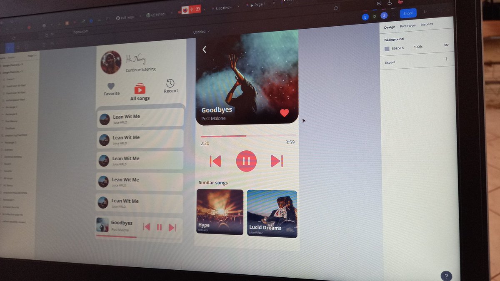The width and height of the screenshot is (500, 281).
Task: Click the large previous track button
Action: click(x=215, y=161)
